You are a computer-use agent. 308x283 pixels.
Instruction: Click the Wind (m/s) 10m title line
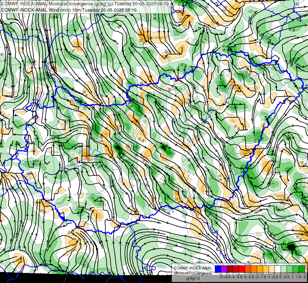(69, 10)
